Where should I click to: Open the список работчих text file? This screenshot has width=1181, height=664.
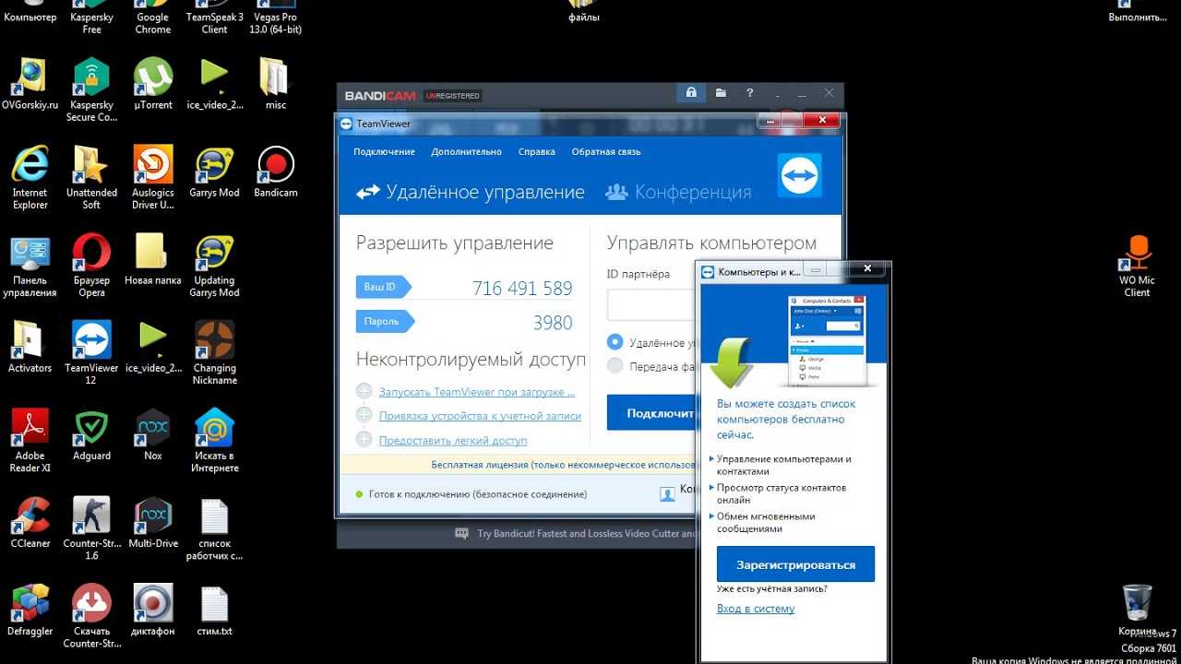pyautogui.click(x=215, y=528)
